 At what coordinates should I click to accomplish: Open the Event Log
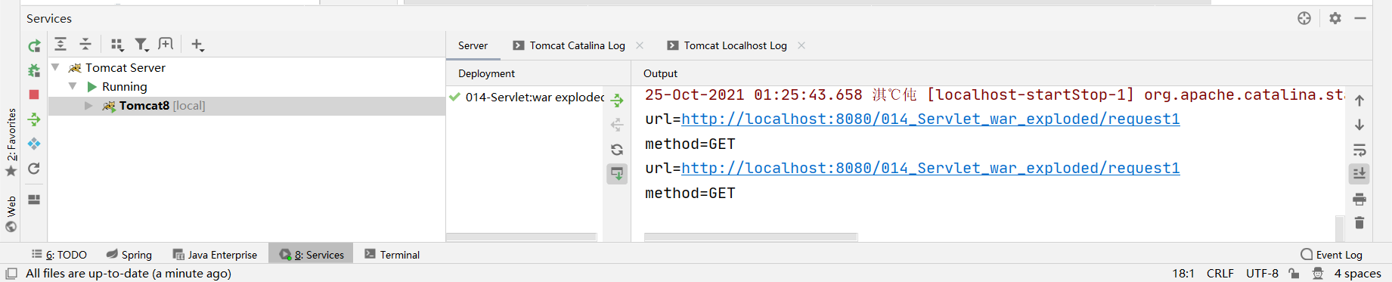pyautogui.click(x=1331, y=255)
